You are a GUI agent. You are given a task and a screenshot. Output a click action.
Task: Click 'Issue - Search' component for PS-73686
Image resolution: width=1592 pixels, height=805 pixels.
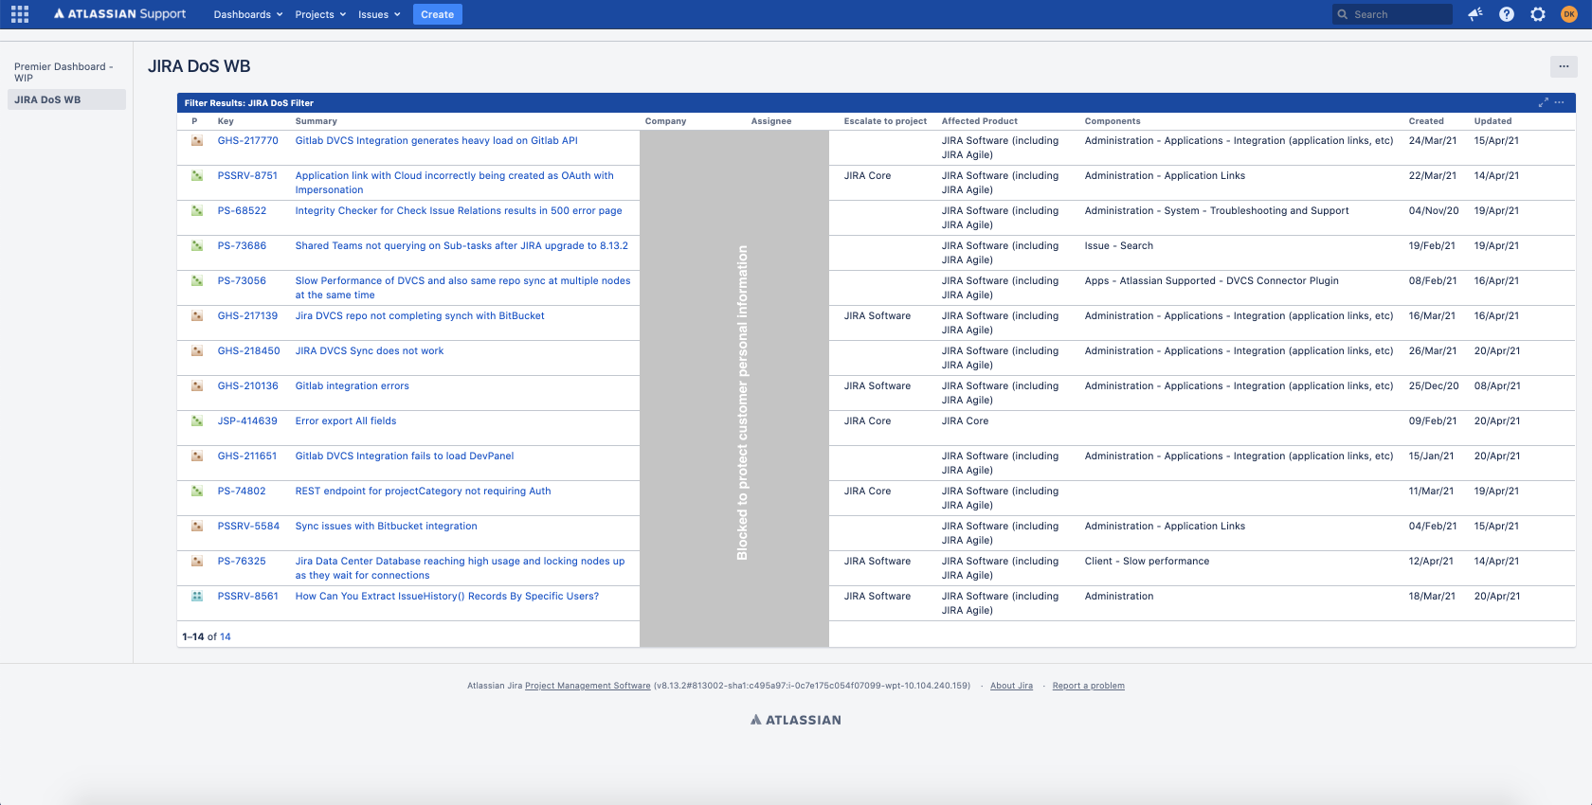pos(1119,245)
